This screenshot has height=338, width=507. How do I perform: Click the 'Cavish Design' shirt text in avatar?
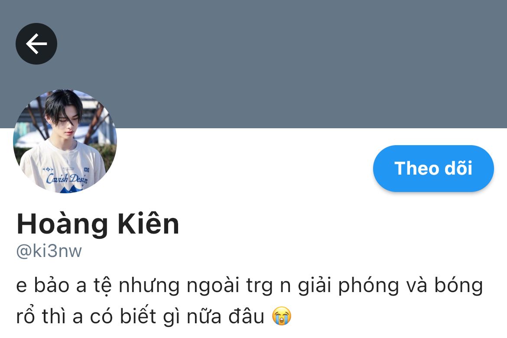(x=67, y=179)
